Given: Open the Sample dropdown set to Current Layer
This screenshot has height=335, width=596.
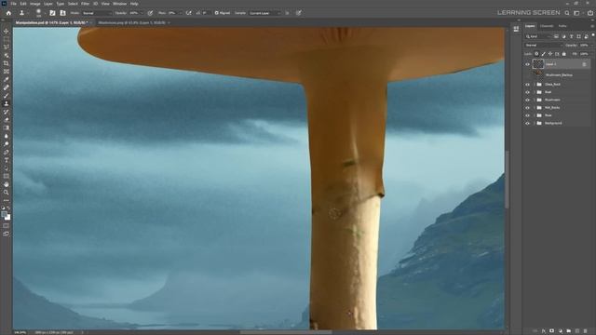Looking at the screenshot, I should pyautogui.click(x=264, y=13).
